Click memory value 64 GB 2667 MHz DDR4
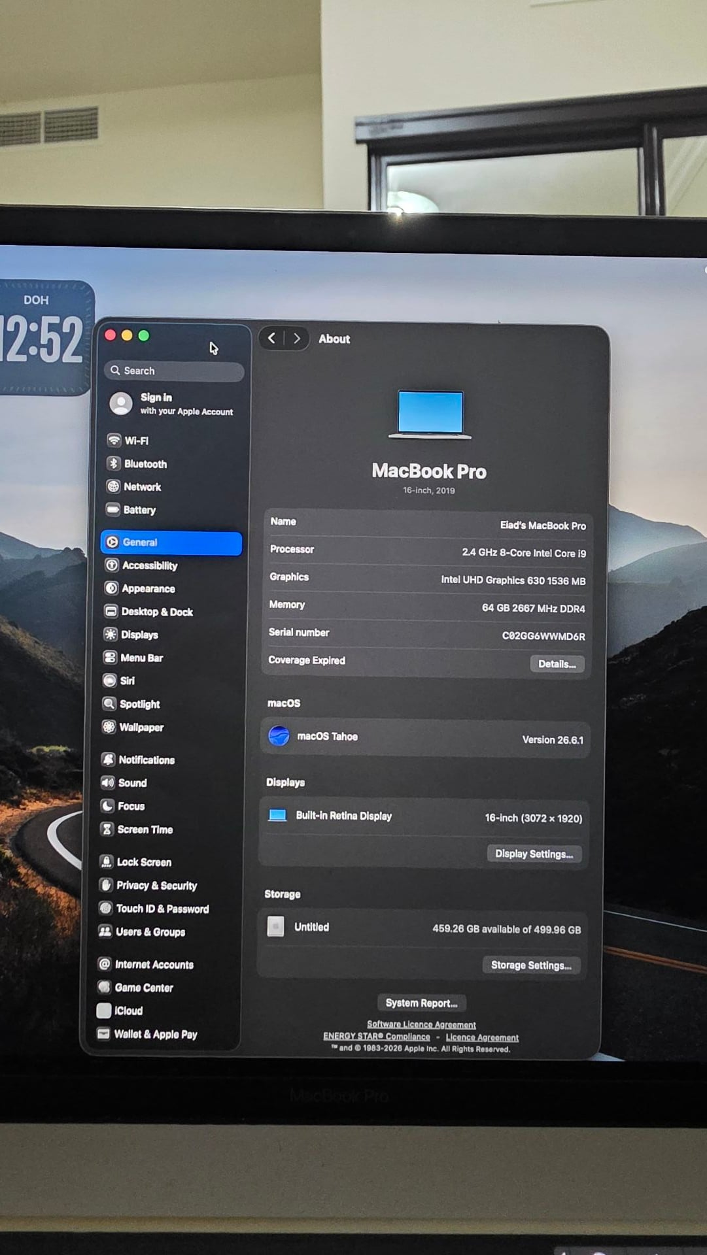This screenshot has height=1255, width=707. (534, 609)
